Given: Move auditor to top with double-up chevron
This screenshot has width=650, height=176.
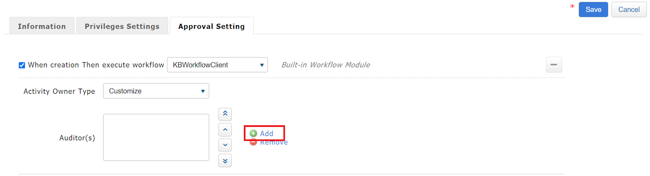Looking at the screenshot, I should point(225,114).
